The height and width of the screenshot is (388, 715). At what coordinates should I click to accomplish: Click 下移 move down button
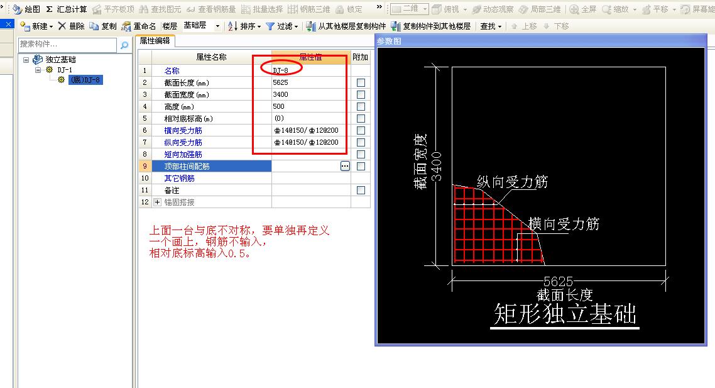556,26
